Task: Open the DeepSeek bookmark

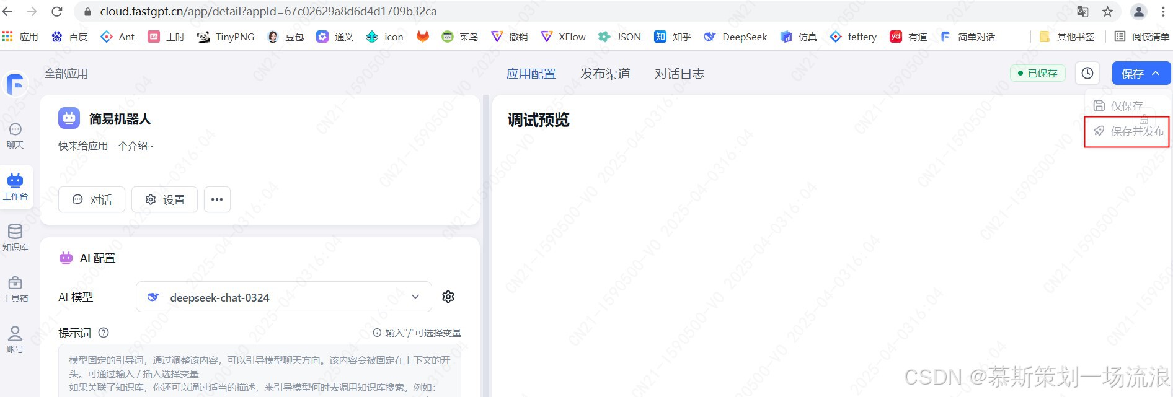Action: (735, 37)
